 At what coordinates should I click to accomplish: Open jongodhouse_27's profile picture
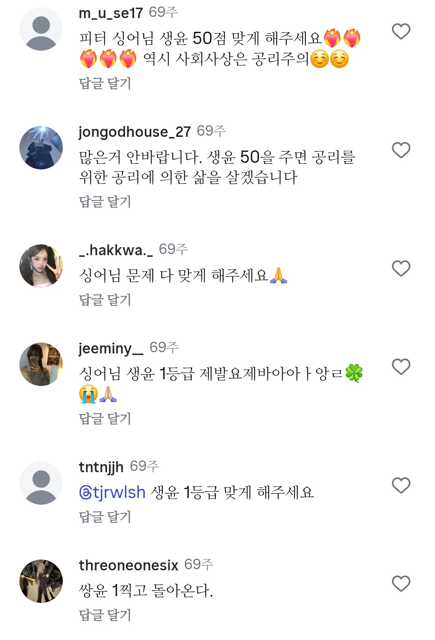point(41,148)
